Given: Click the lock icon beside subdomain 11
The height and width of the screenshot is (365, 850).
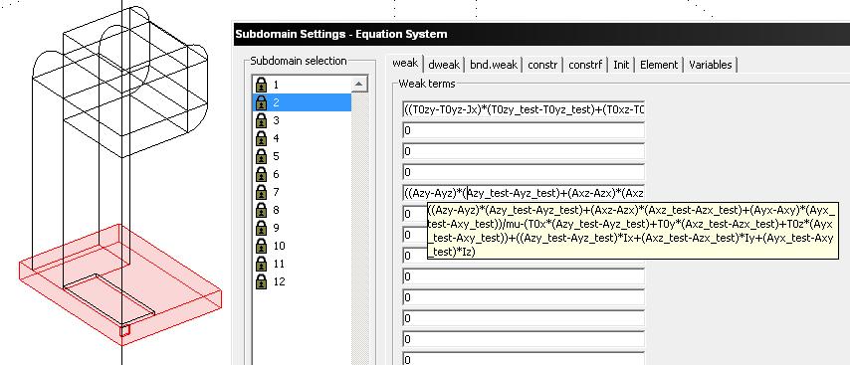Looking at the screenshot, I should tap(262, 264).
